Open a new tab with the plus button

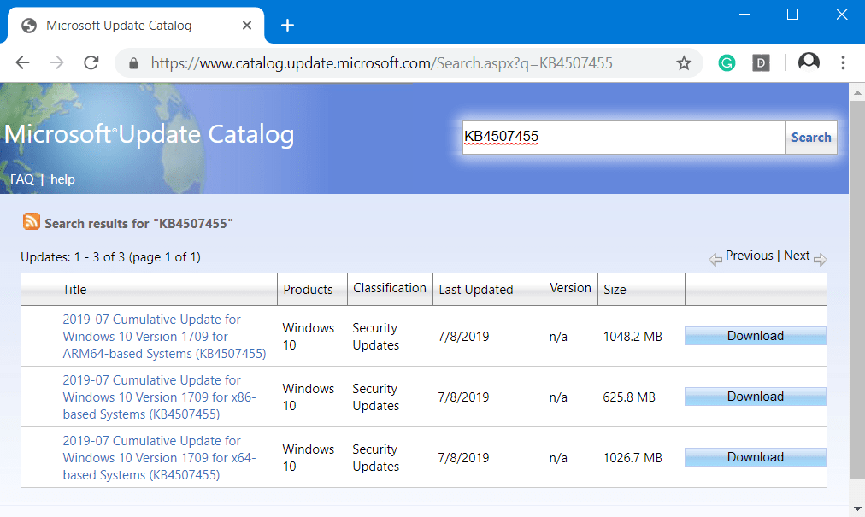[287, 26]
